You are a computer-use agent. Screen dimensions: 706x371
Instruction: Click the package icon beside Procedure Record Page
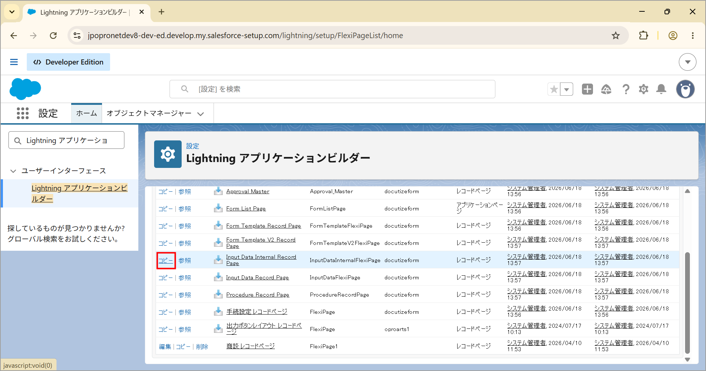coord(218,294)
